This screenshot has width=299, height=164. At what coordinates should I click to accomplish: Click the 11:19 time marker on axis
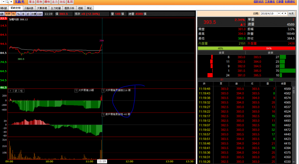[x=102, y=162]
